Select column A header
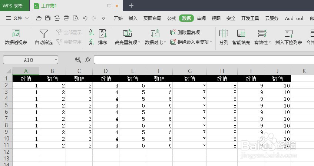The width and height of the screenshot is (314, 166). pos(26,71)
